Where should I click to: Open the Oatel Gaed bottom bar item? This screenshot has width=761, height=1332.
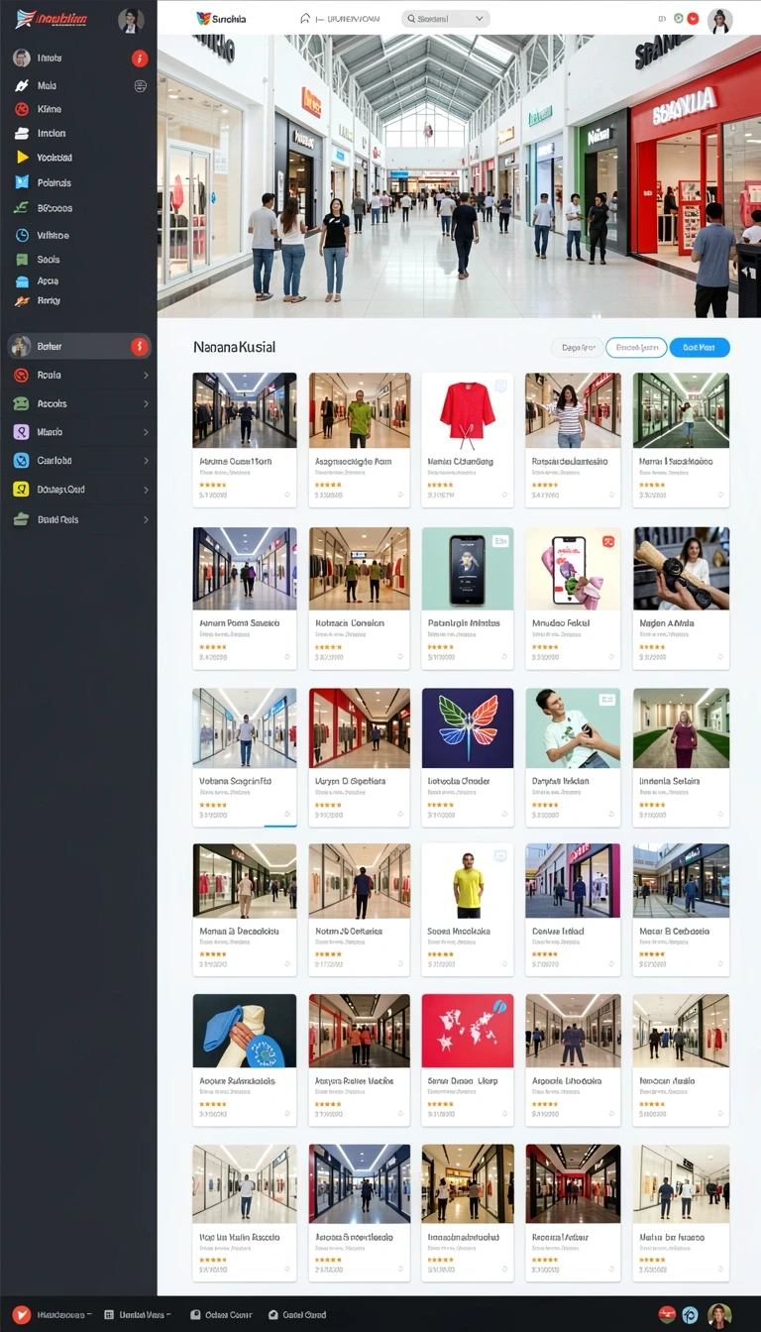point(297,1314)
